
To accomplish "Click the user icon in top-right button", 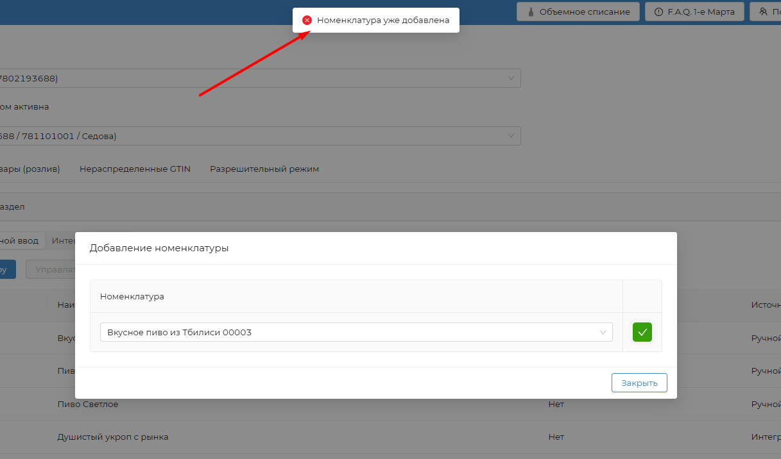I will pos(763,12).
